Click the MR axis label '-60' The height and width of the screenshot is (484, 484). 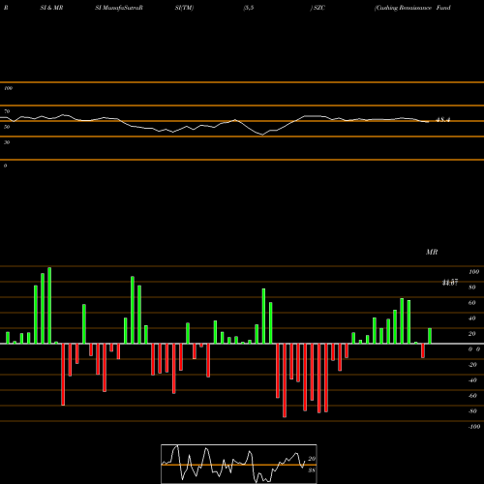(x=472, y=396)
